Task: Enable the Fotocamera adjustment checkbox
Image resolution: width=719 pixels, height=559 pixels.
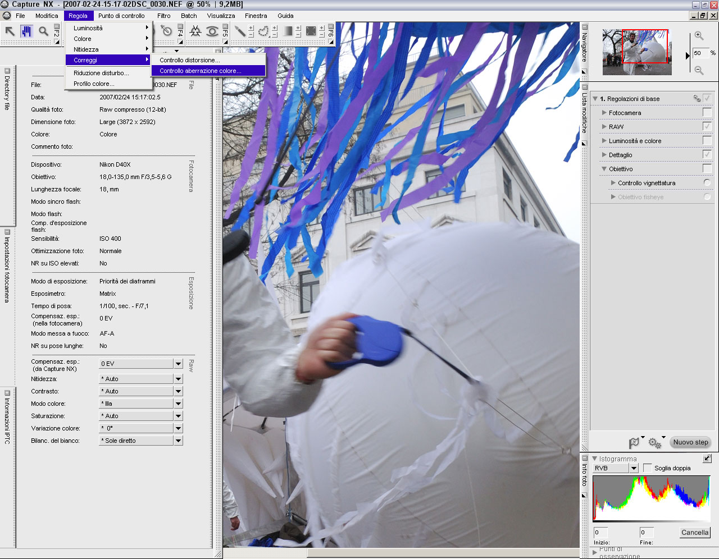Action: (x=707, y=112)
